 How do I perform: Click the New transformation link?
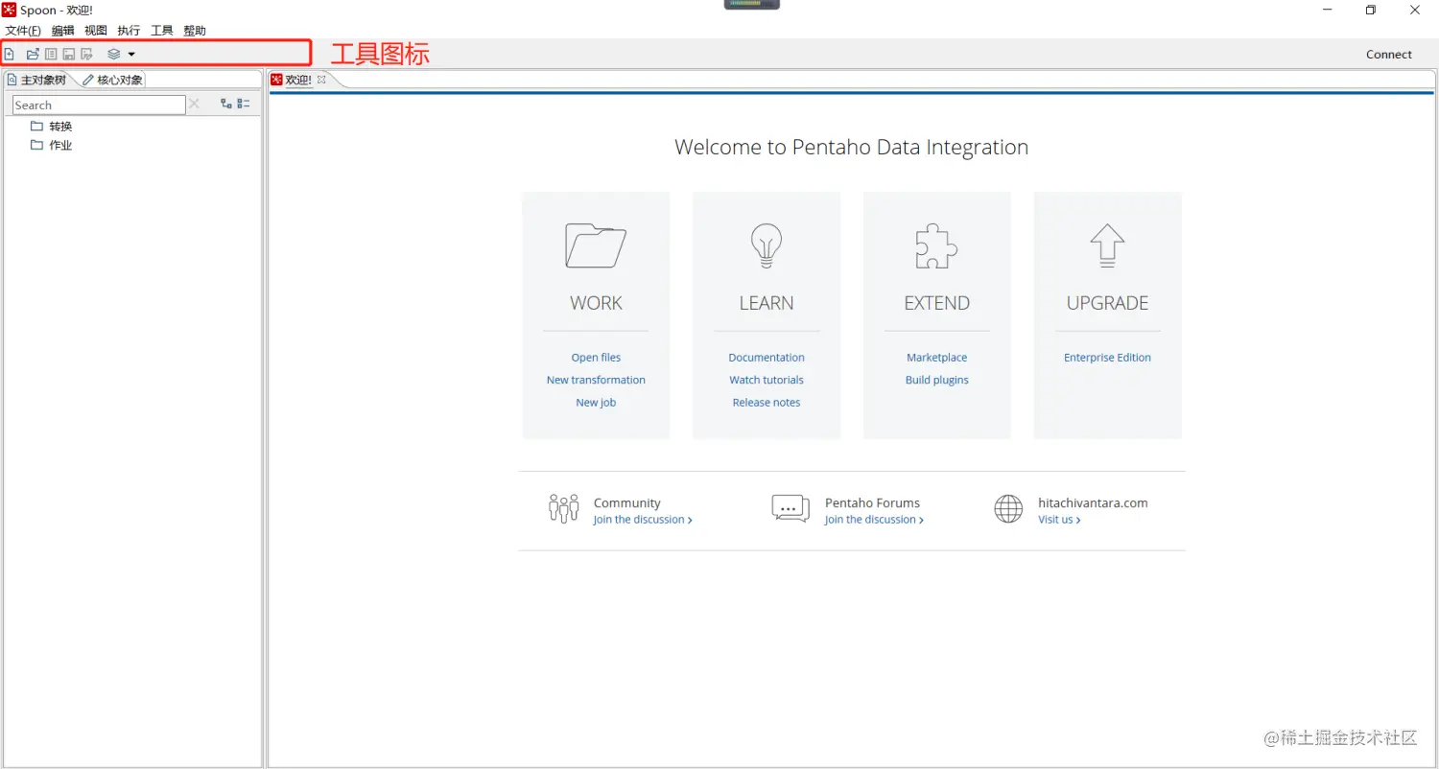(x=596, y=380)
